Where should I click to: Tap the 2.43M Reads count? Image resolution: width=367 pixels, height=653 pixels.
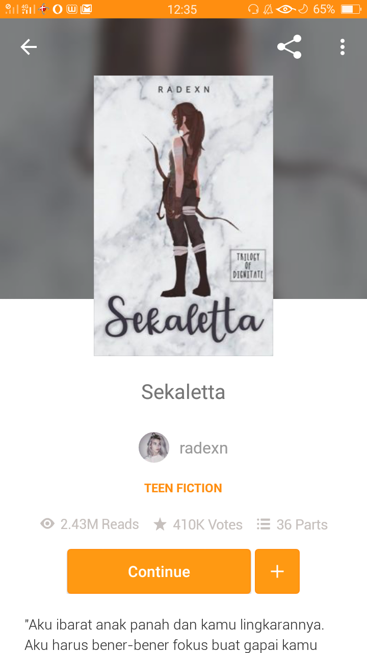99,524
